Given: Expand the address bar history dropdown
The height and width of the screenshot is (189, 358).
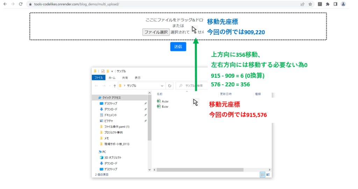Looking at the screenshot, I should click(162, 85).
